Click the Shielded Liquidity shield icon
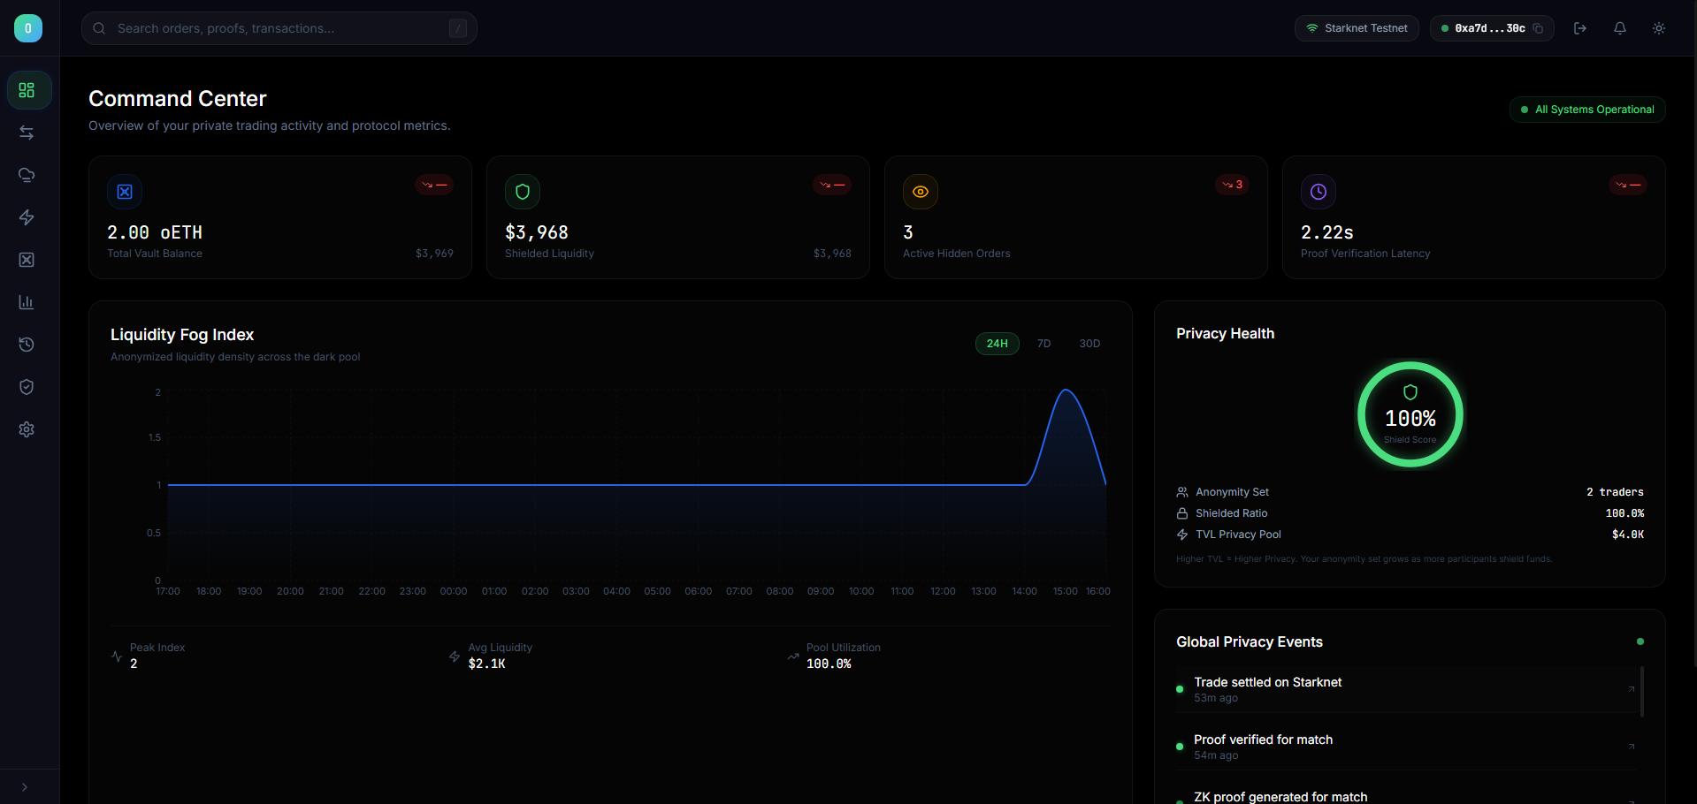Screen dimensions: 1697x804 point(523,192)
